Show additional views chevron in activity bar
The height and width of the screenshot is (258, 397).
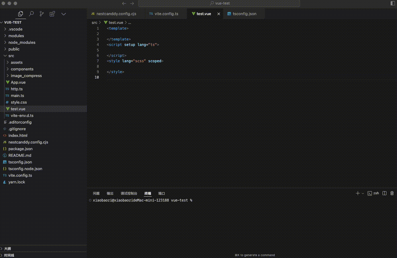64,14
